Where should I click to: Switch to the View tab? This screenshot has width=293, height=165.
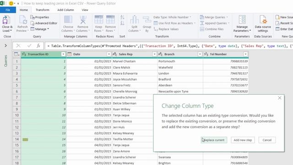click(85, 10)
